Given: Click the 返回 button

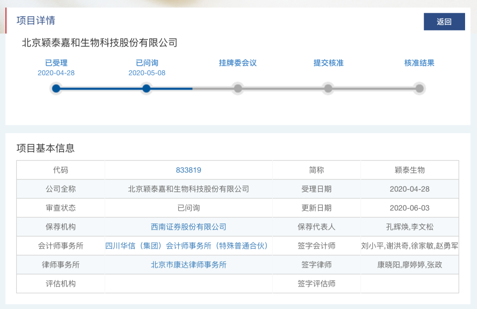Looking at the screenshot, I should tap(444, 22).
